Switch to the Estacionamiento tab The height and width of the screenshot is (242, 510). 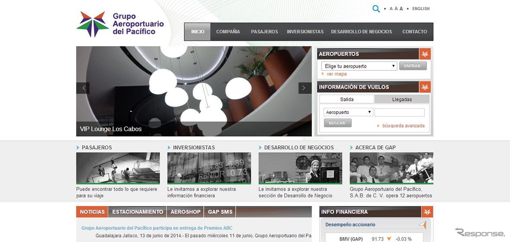click(x=138, y=212)
